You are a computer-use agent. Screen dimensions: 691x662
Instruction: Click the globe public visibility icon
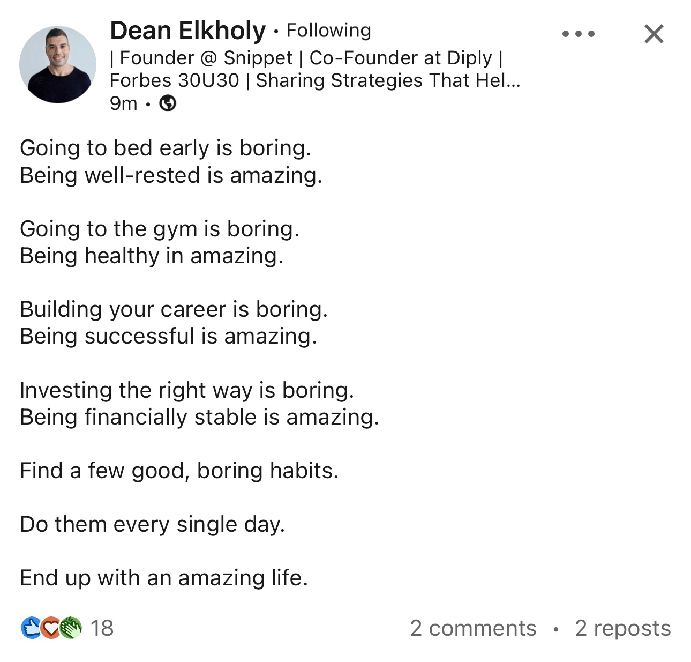tap(168, 103)
